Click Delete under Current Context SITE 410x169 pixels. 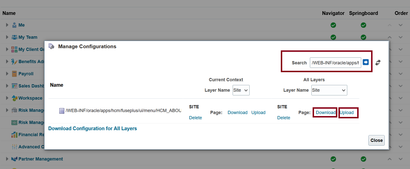(195, 118)
